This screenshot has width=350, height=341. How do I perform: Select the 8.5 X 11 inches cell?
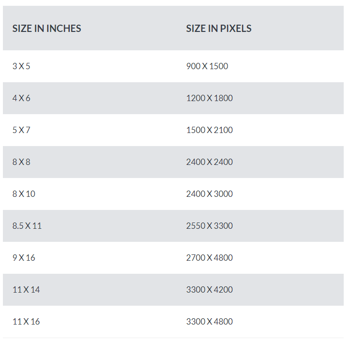27,226
